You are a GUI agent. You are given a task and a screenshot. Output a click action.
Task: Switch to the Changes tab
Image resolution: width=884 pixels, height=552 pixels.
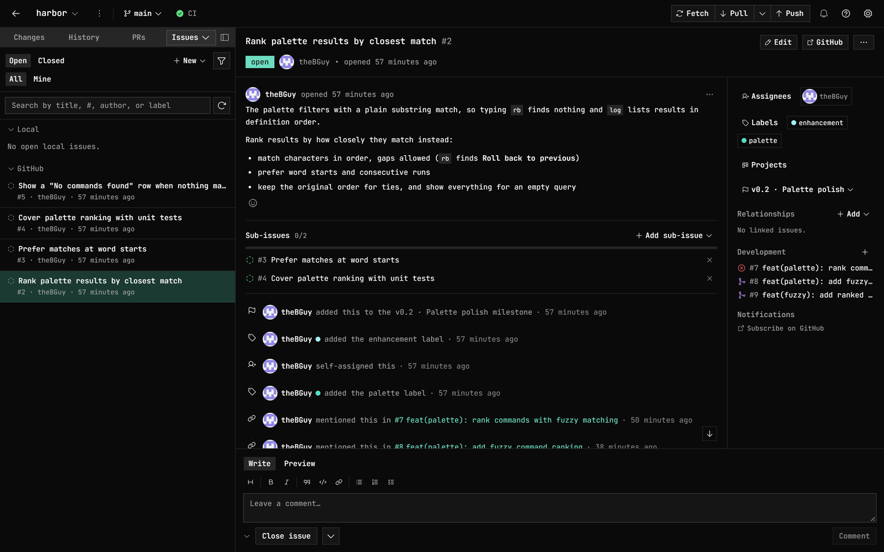[29, 37]
